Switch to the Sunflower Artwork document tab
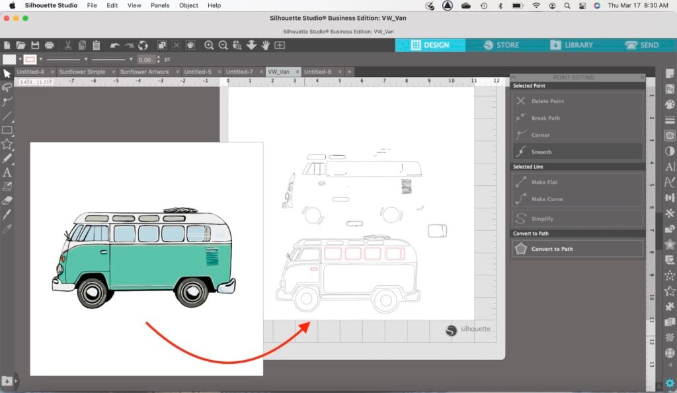The height and width of the screenshot is (393, 677). [145, 71]
